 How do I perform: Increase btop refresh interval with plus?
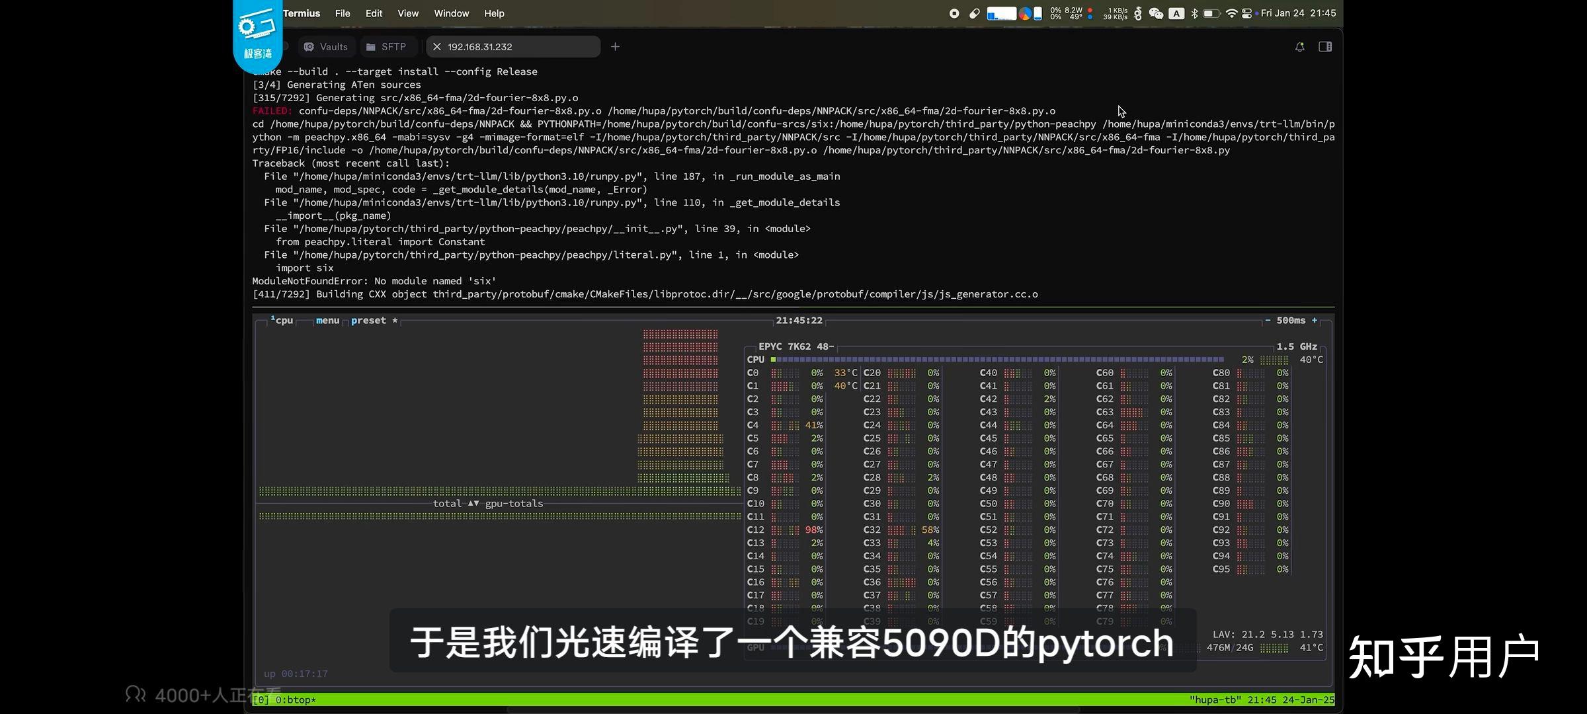(1315, 320)
